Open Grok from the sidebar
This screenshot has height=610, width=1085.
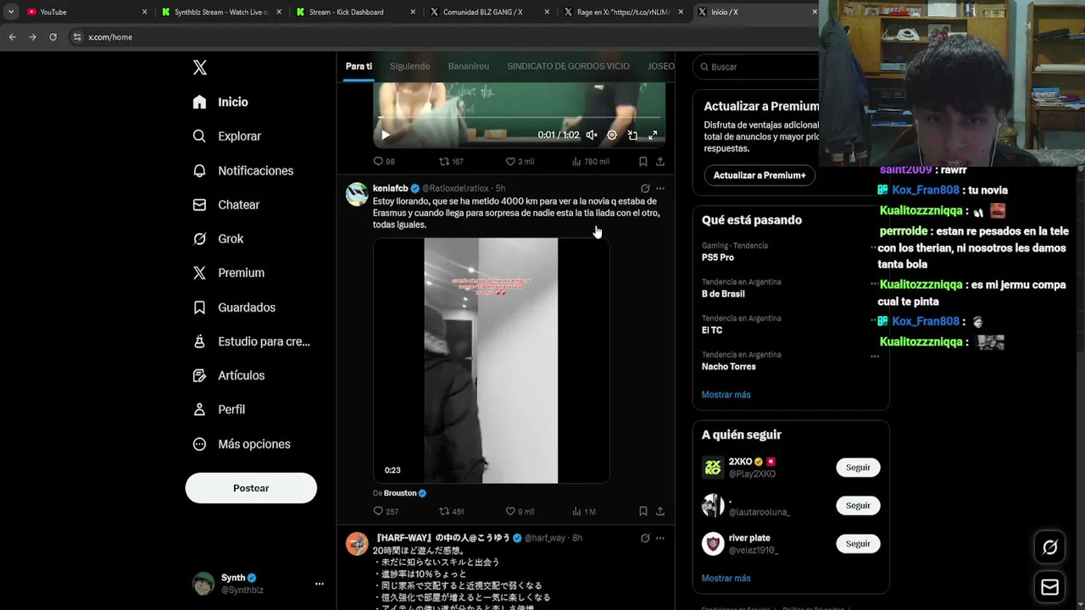click(218, 239)
